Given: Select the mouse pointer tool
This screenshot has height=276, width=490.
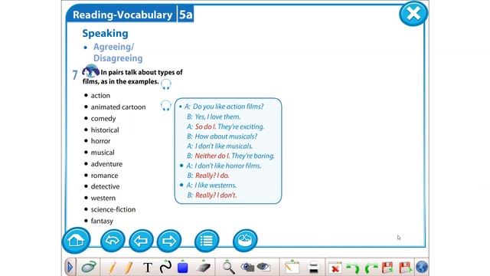Looking at the screenshot, I should 89,268.
